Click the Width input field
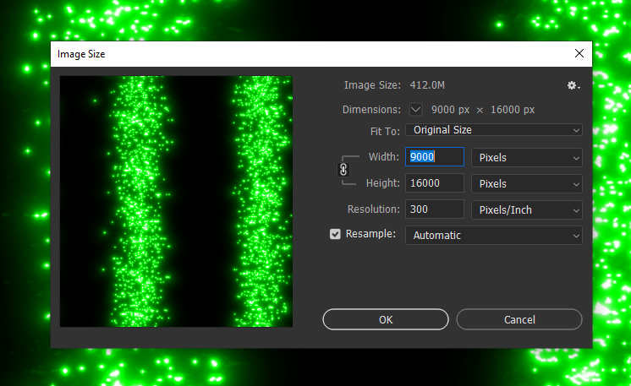 tap(435, 156)
